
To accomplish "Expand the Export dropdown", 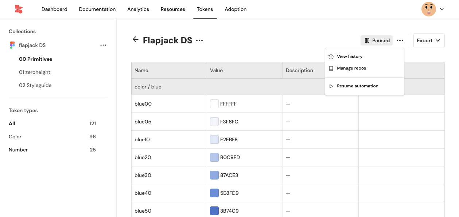I will click(x=429, y=40).
